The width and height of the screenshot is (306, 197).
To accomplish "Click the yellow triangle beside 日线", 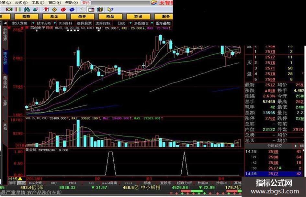I will pos(20,179).
